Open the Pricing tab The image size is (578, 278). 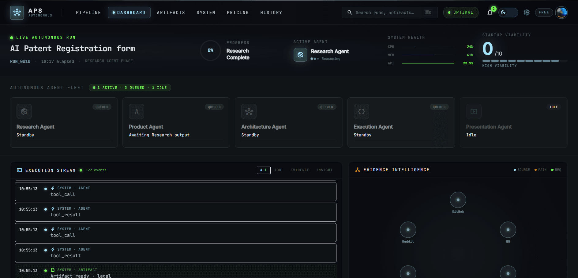click(x=238, y=13)
